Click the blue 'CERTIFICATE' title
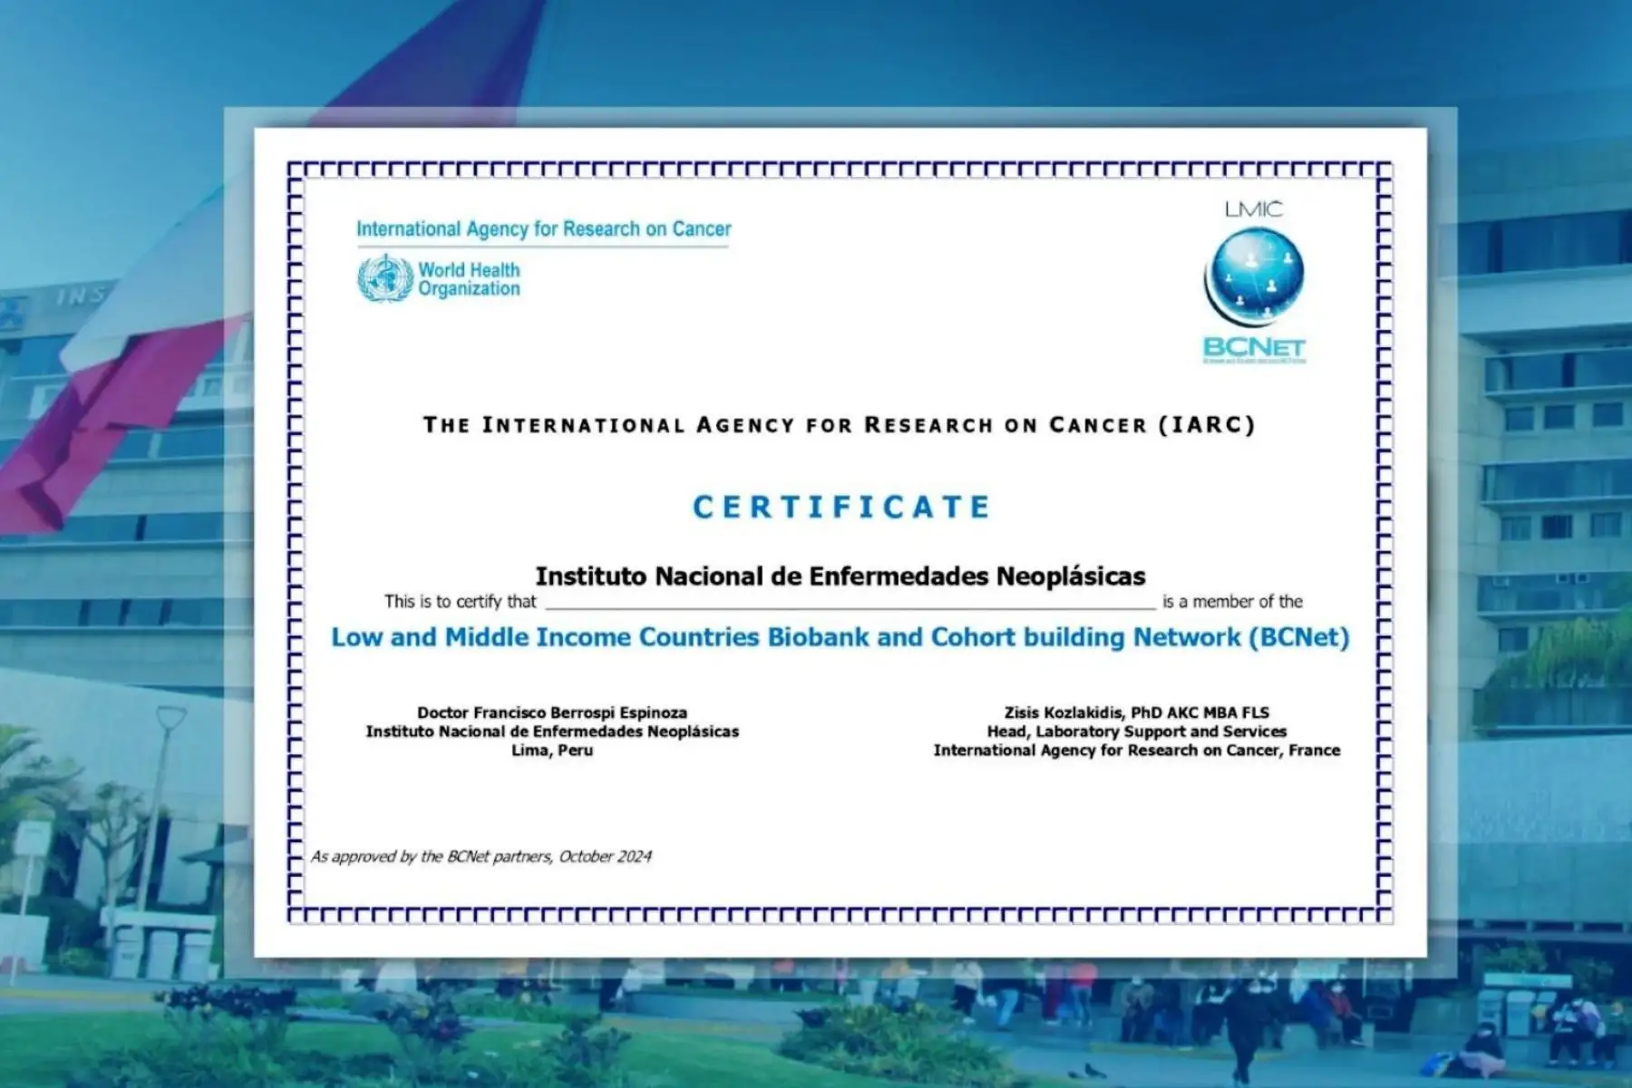Image resolution: width=1632 pixels, height=1088 pixels. (841, 507)
